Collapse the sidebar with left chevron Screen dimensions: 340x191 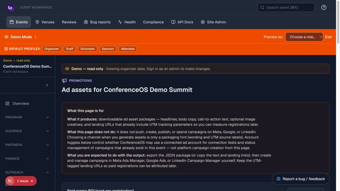pos(47,85)
